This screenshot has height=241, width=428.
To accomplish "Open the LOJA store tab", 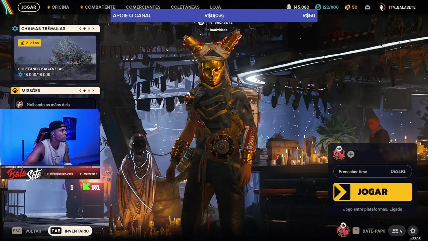I will coord(215,7).
